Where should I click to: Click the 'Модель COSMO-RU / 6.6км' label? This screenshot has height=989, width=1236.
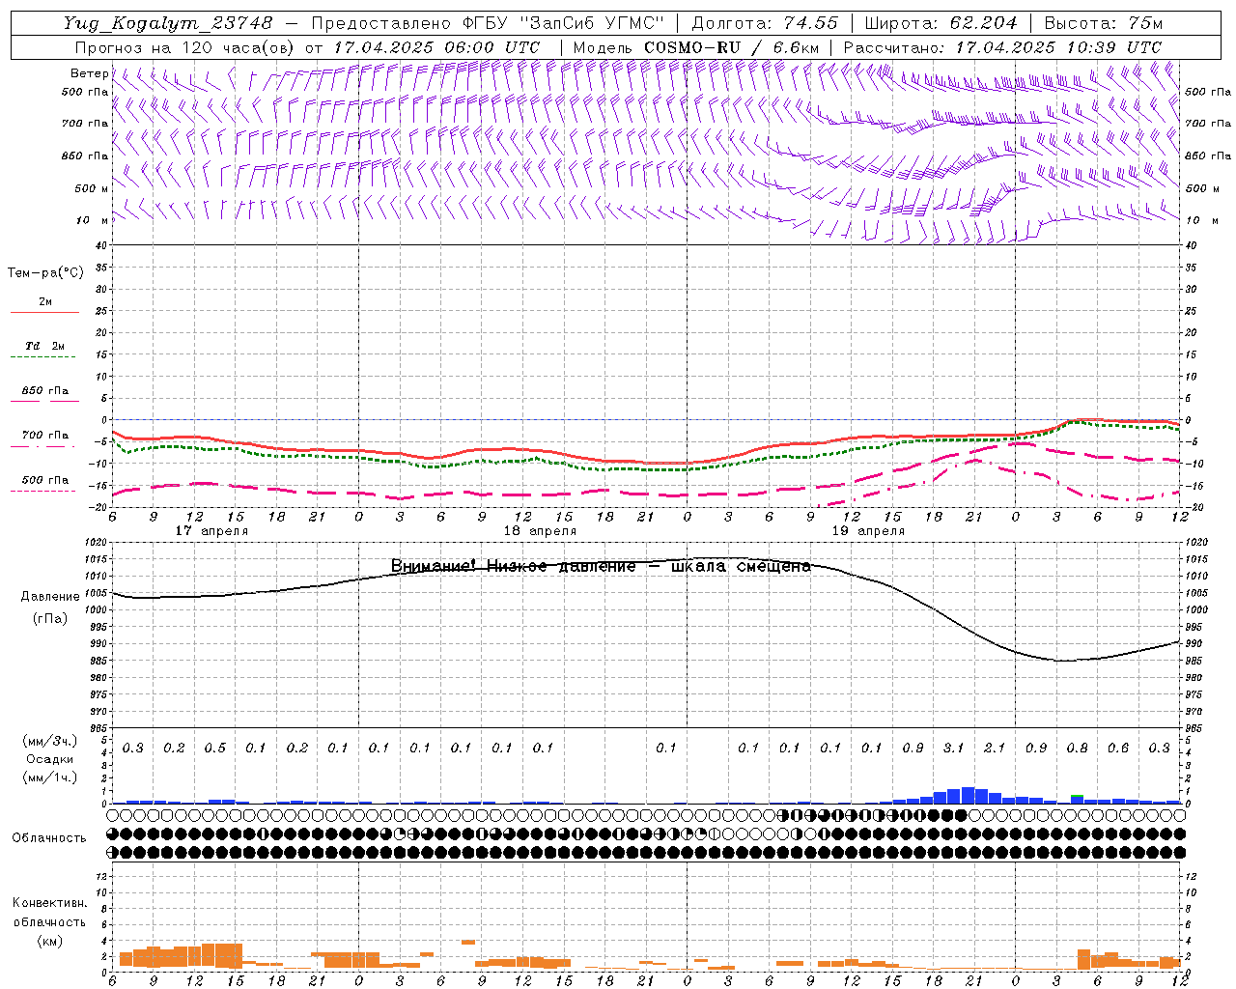click(696, 47)
